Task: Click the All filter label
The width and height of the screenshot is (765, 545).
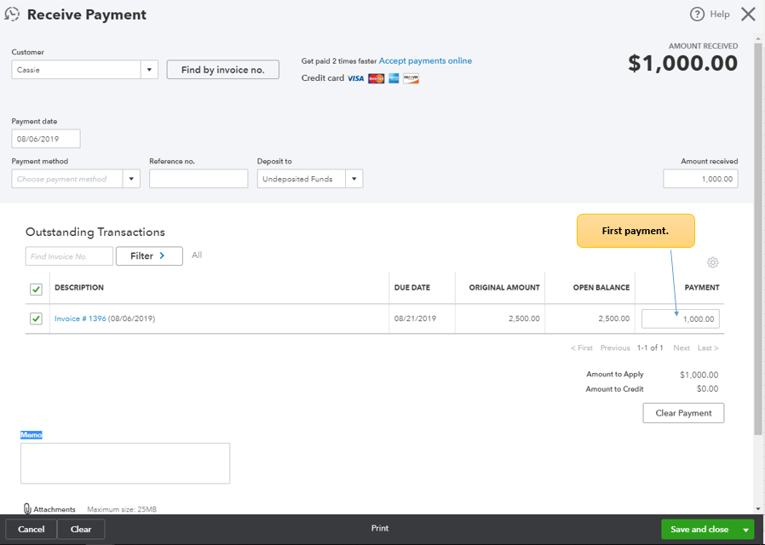Action: pos(197,255)
